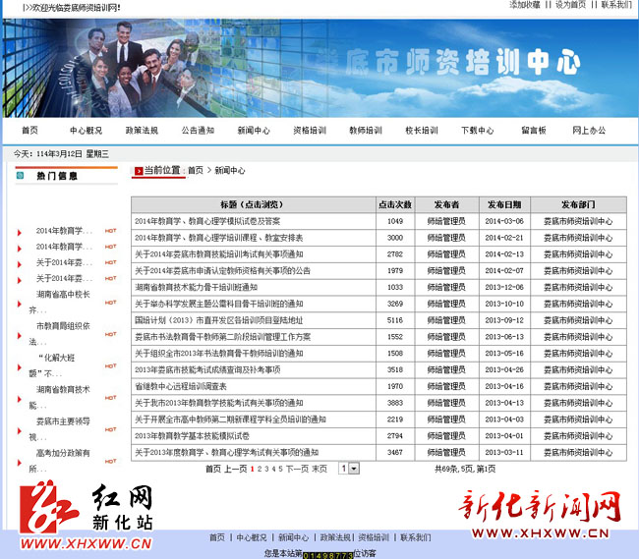Click the visitor counter digits in the footer
The width and height of the screenshot is (639, 559).
point(326,555)
